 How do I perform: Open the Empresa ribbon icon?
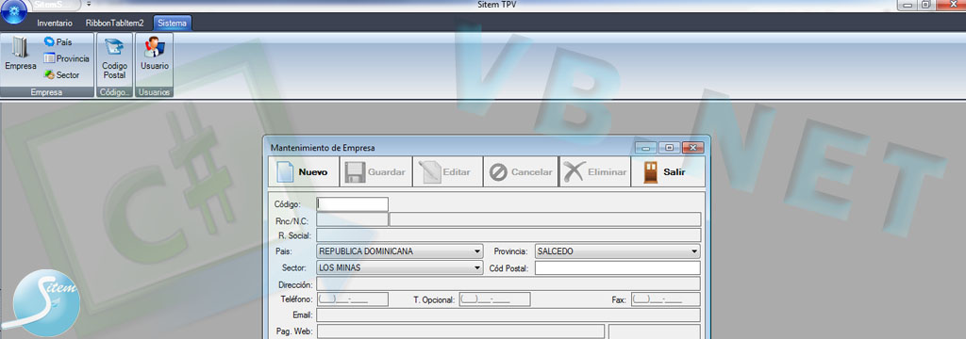click(x=21, y=54)
